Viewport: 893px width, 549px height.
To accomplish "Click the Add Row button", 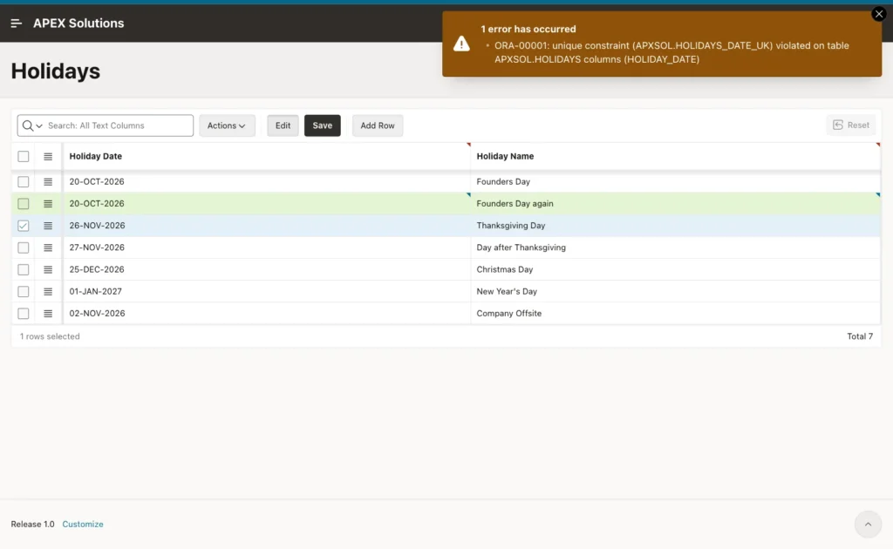I will pyautogui.click(x=378, y=125).
